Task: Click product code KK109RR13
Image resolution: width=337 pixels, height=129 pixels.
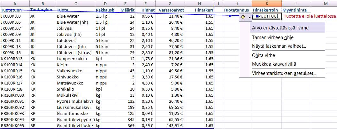Action: [15, 59]
